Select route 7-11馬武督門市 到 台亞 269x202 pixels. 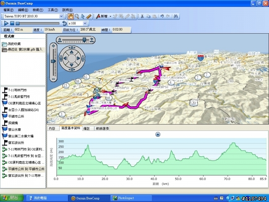(26, 156)
